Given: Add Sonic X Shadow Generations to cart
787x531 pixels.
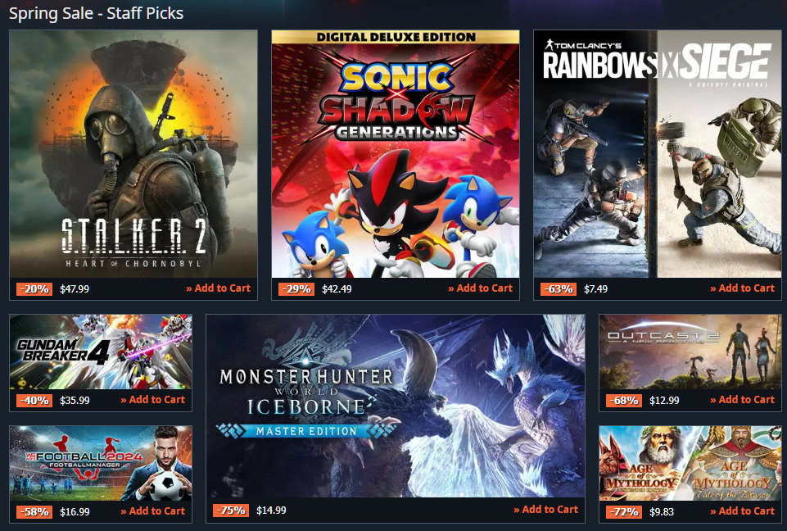Looking at the screenshot, I should (481, 288).
